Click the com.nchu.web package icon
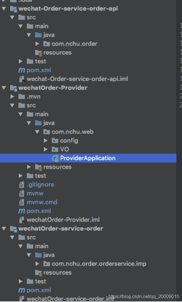 tap(47, 132)
